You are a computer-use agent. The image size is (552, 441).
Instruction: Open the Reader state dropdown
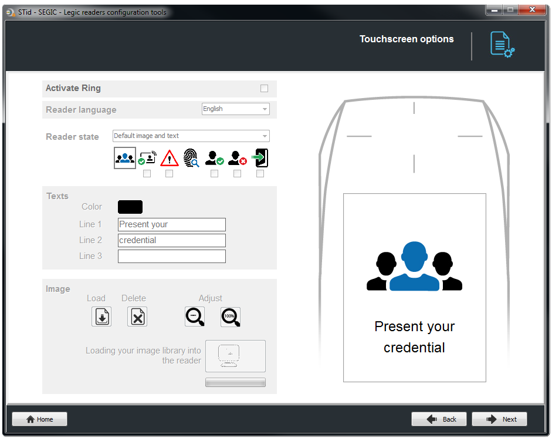pyautogui.click(x=191, y=136)
